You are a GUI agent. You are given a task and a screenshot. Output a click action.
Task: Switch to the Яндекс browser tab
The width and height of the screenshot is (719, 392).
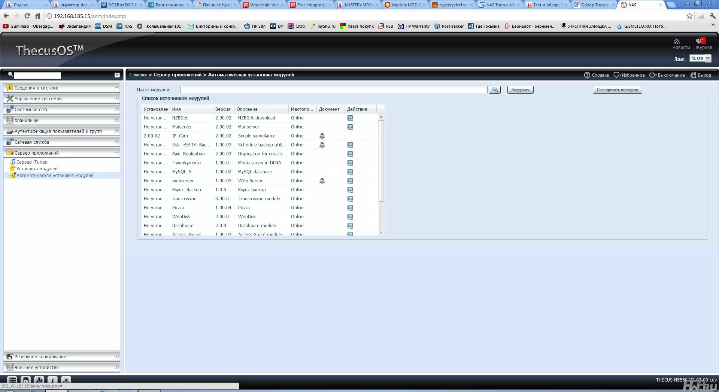coord(27,5)
